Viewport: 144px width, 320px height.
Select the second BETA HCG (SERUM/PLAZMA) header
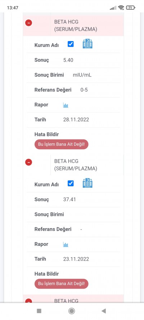pos(76,165)
